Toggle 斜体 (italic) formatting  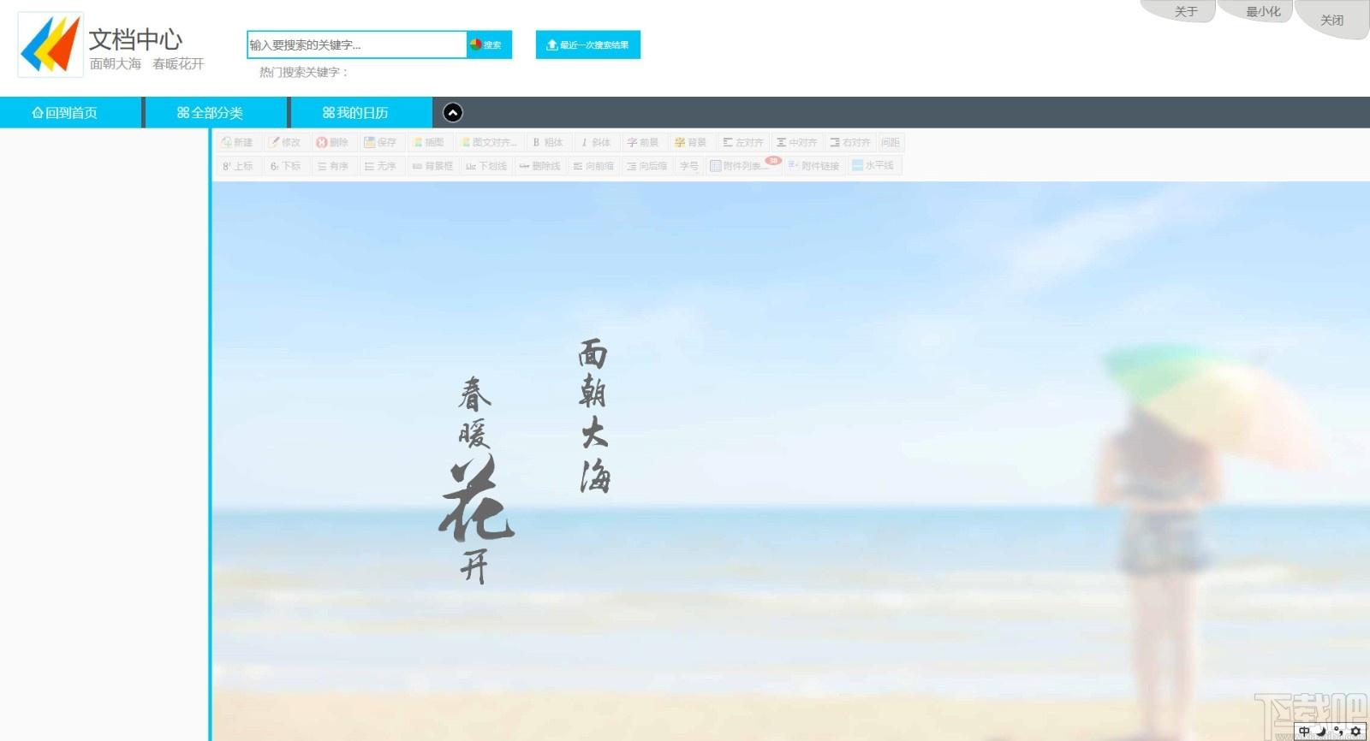596,142
